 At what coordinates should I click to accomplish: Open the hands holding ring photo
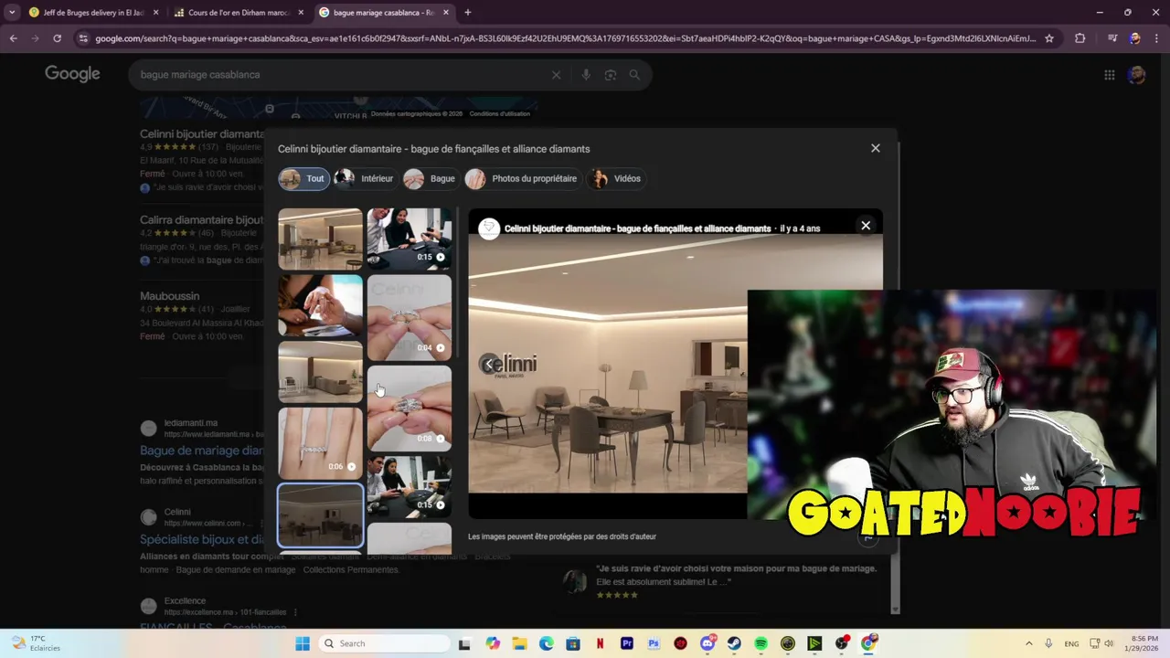coord(320,306)
